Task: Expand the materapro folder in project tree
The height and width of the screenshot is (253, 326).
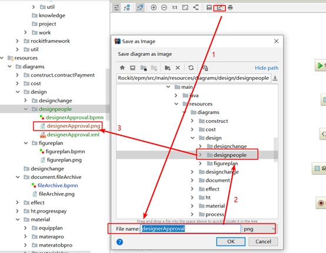Action: [25, 237]
